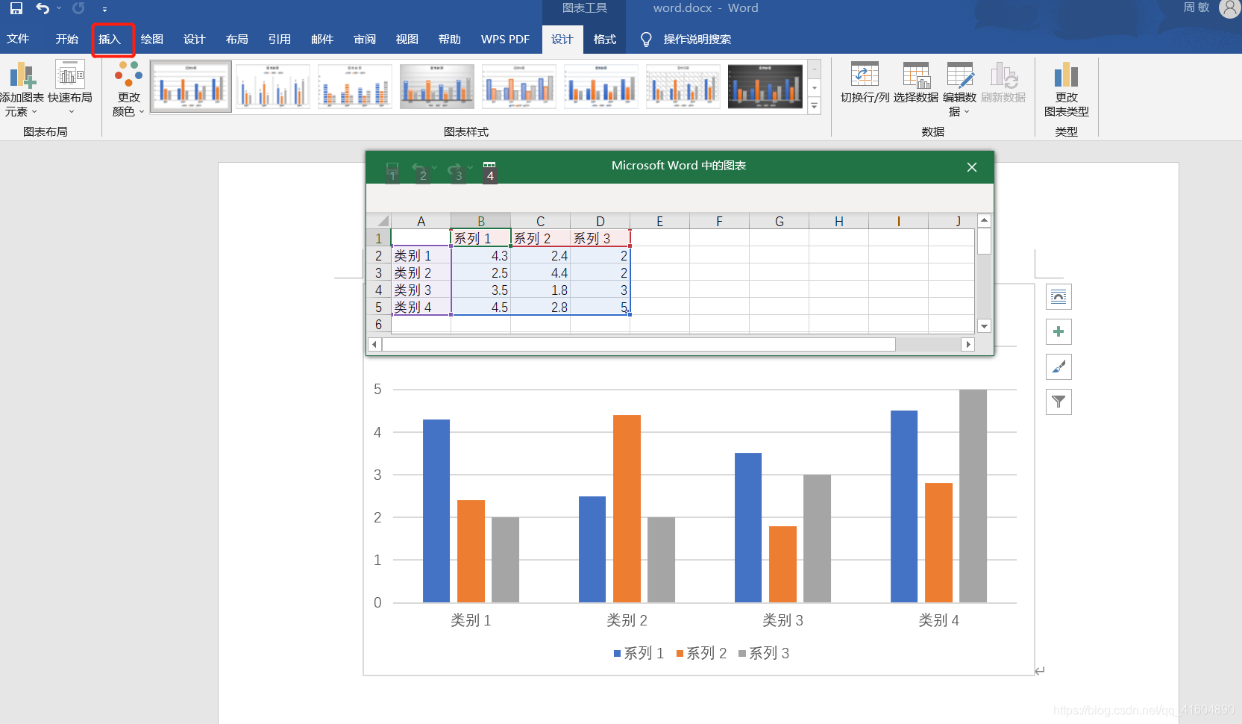The image size is (1242, 724).
Task: Open the 审阅 ribbon tab
Action: coord(364,39)
